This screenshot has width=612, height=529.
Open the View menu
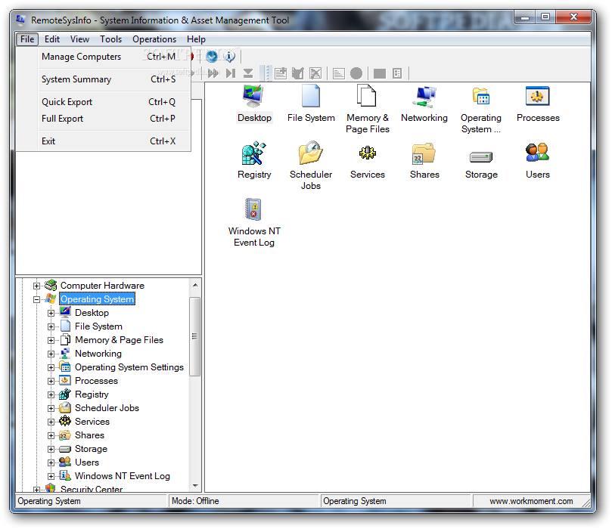pos(79,39)
